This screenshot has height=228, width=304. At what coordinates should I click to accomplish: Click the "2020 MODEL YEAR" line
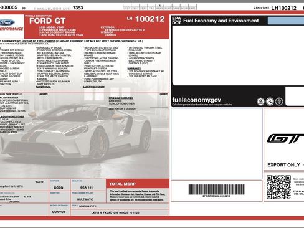pyautogui.click(x=52, y=27)
